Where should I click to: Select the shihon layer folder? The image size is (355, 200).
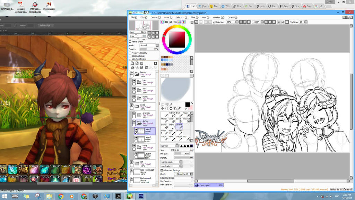tap(144, 123)
